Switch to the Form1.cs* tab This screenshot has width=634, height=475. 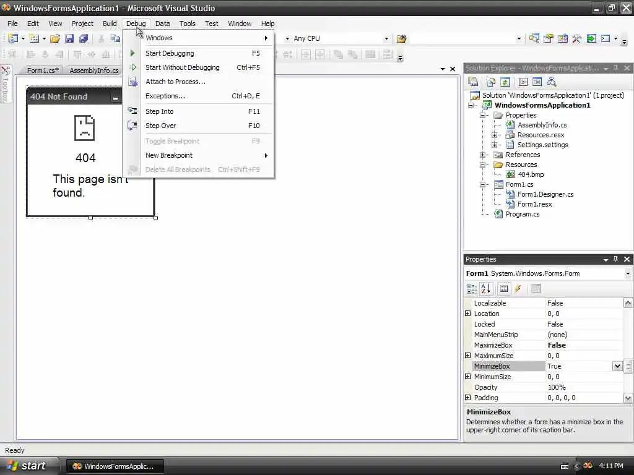pos(43,71)
